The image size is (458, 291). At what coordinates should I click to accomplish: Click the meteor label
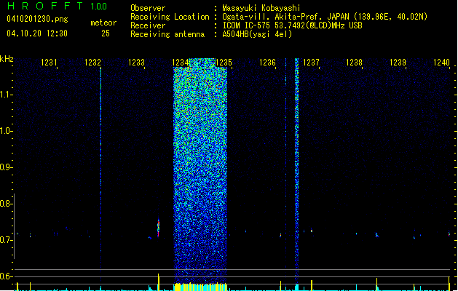103,23
